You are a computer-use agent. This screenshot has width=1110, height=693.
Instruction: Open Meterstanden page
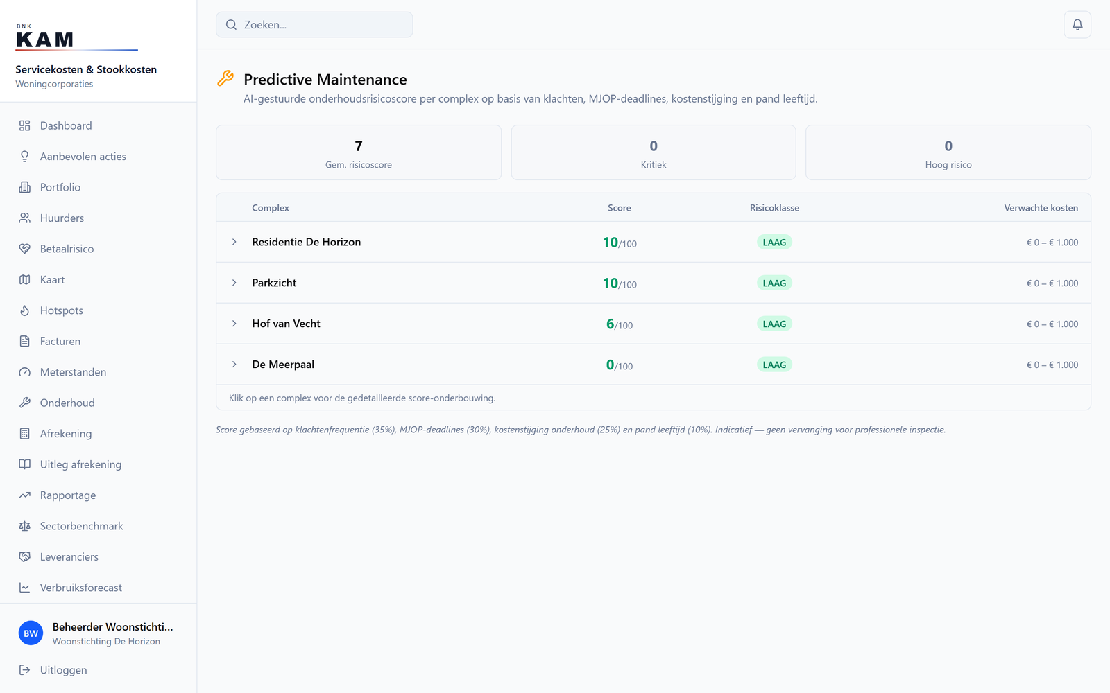(99, 372)
